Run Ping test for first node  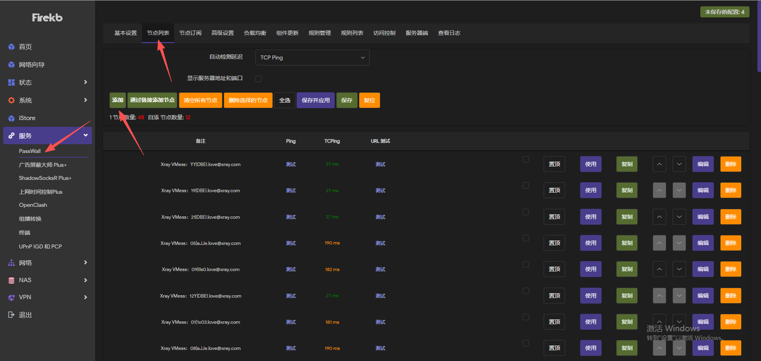(291, 164)
